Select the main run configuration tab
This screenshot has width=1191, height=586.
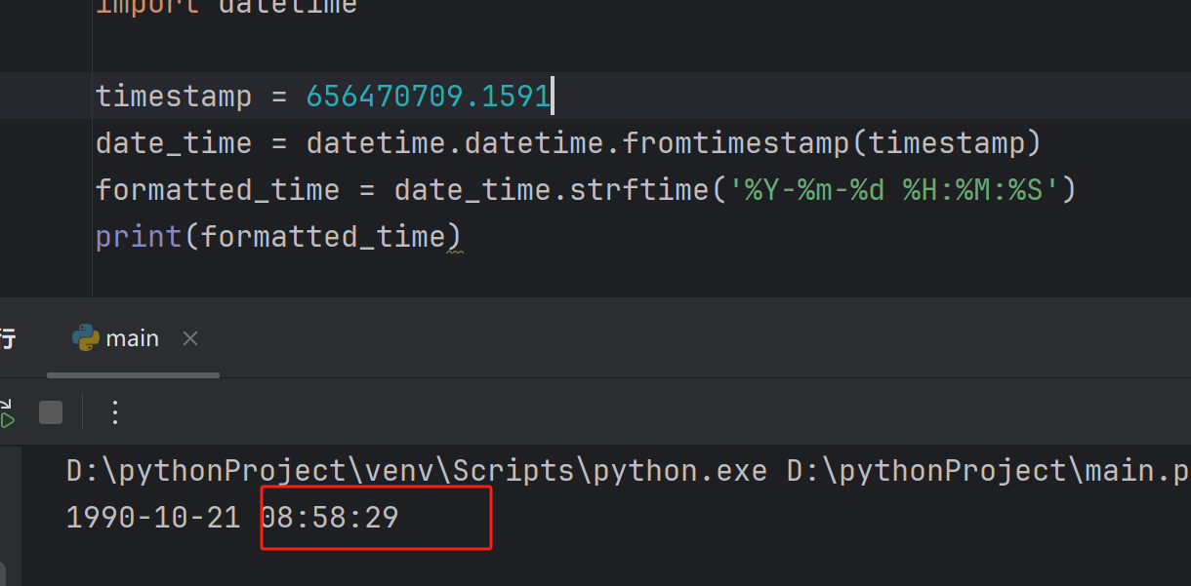(x=132, y=338)
